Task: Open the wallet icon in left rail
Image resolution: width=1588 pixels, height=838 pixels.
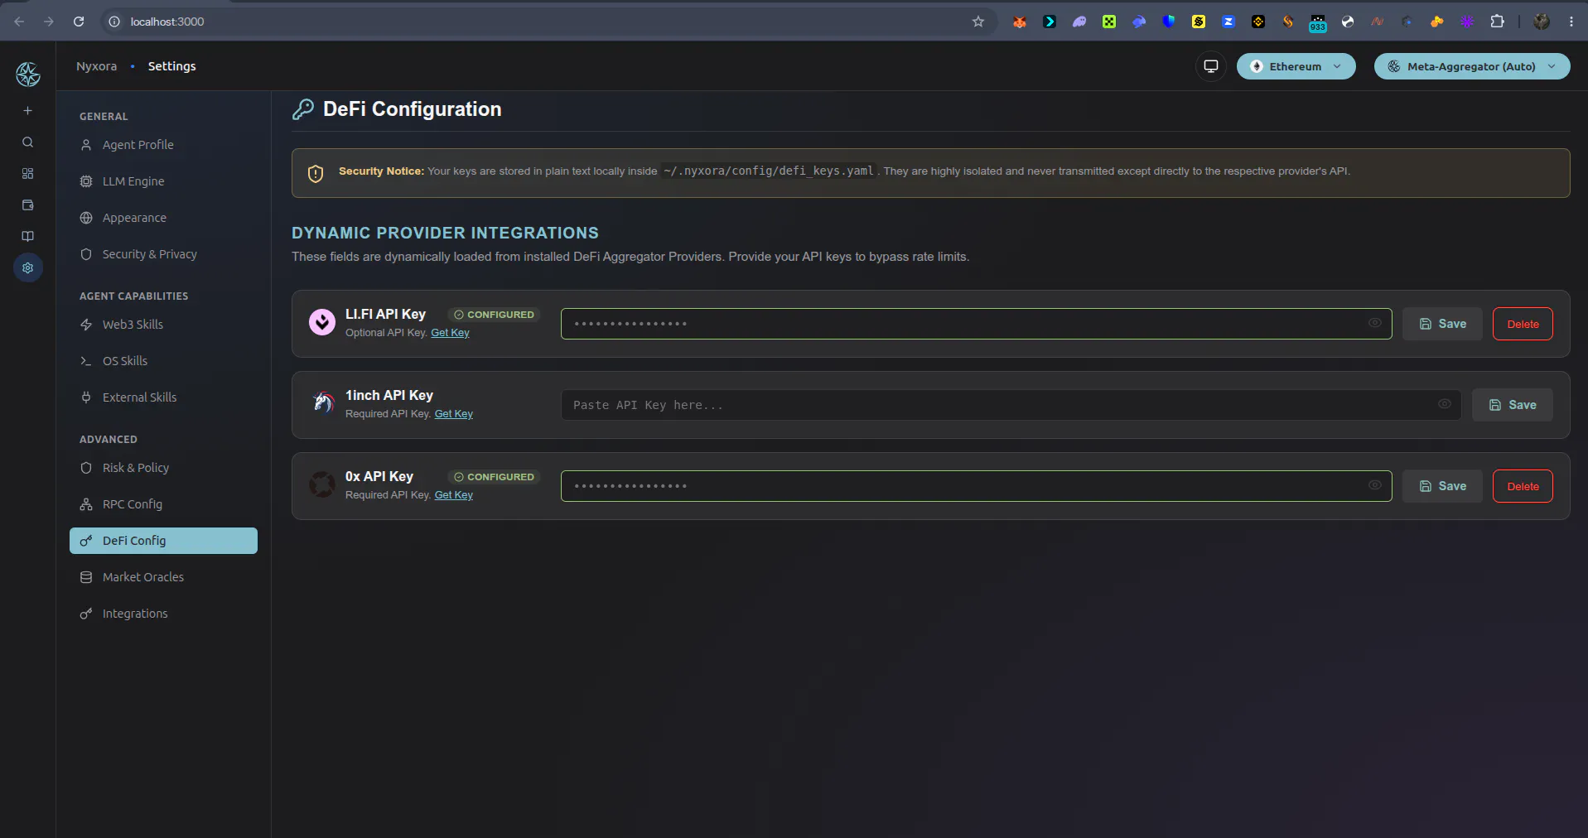Action: [x=27, y=205]
